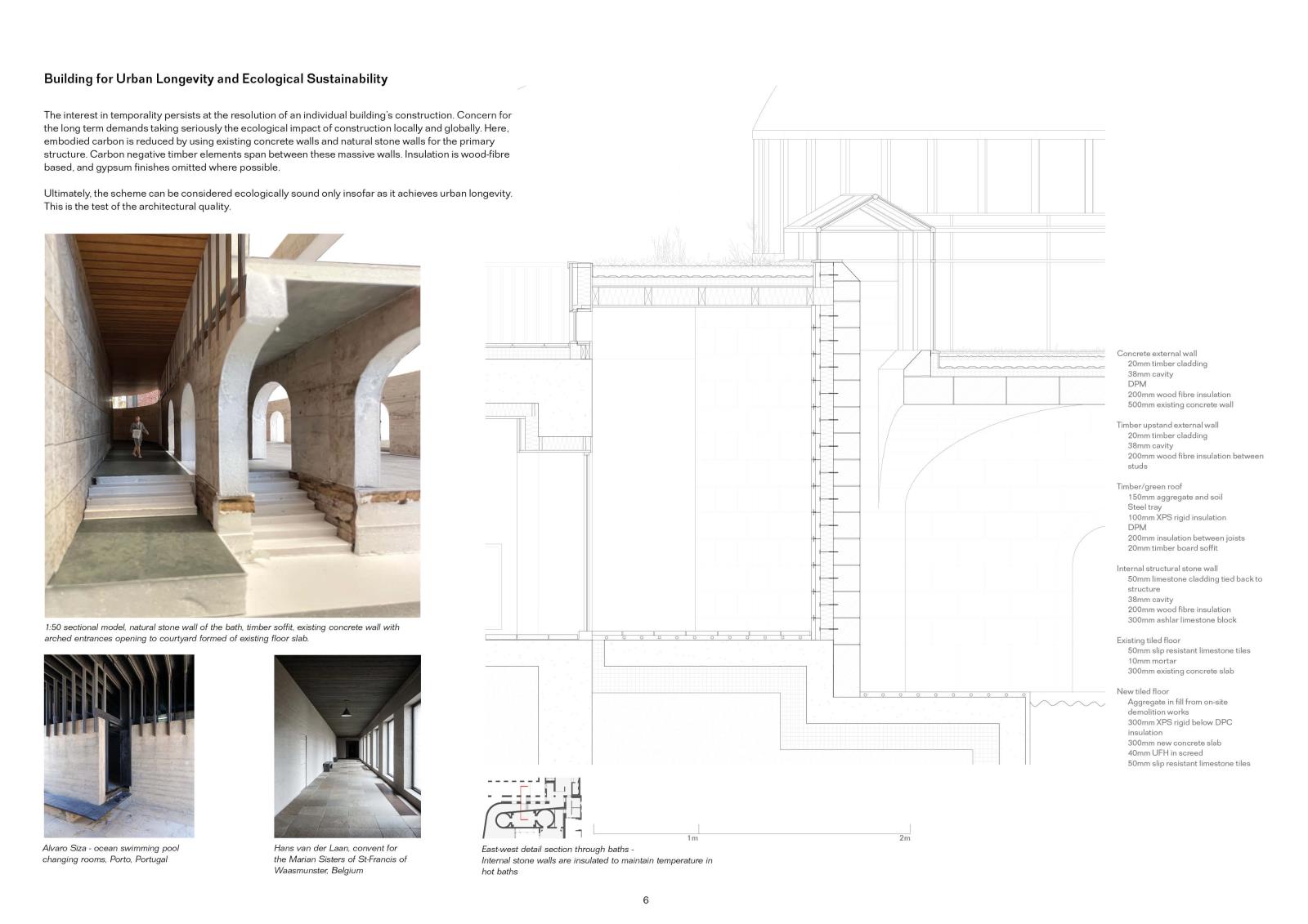Click the Hans van der Laan caption text
1308x924 pixels.
click(340, 859)
